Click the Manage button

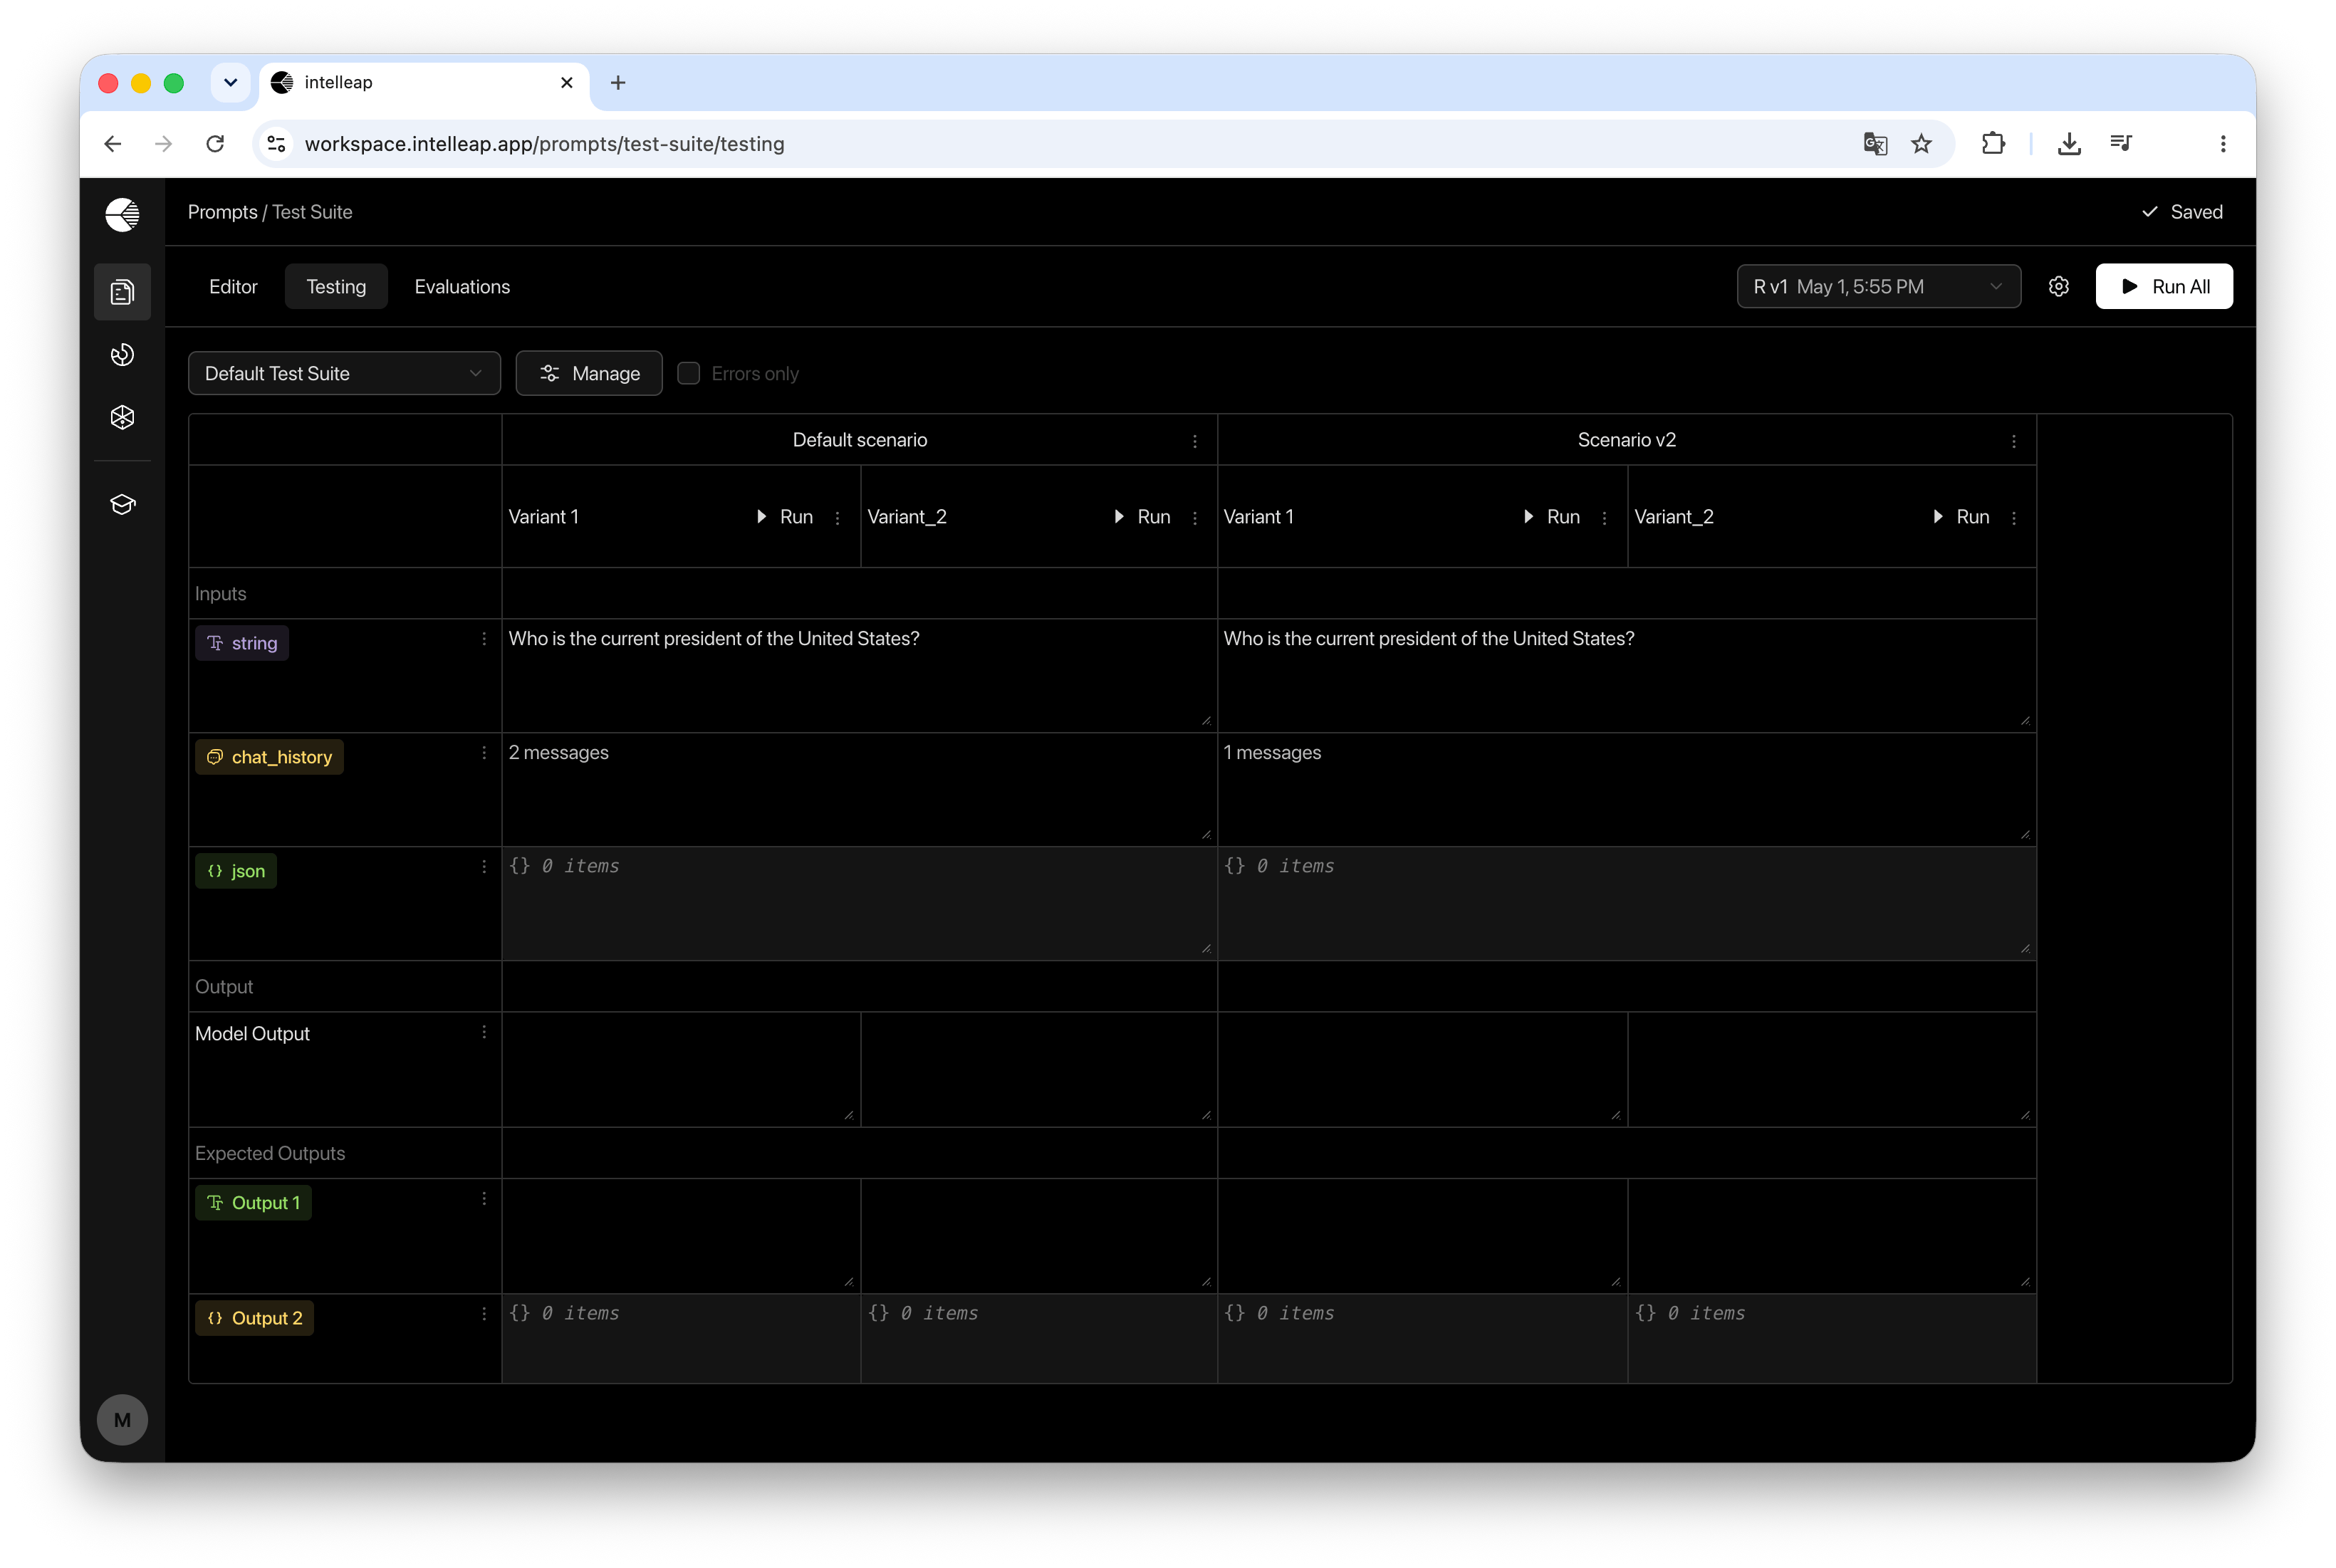click(589, 373)
